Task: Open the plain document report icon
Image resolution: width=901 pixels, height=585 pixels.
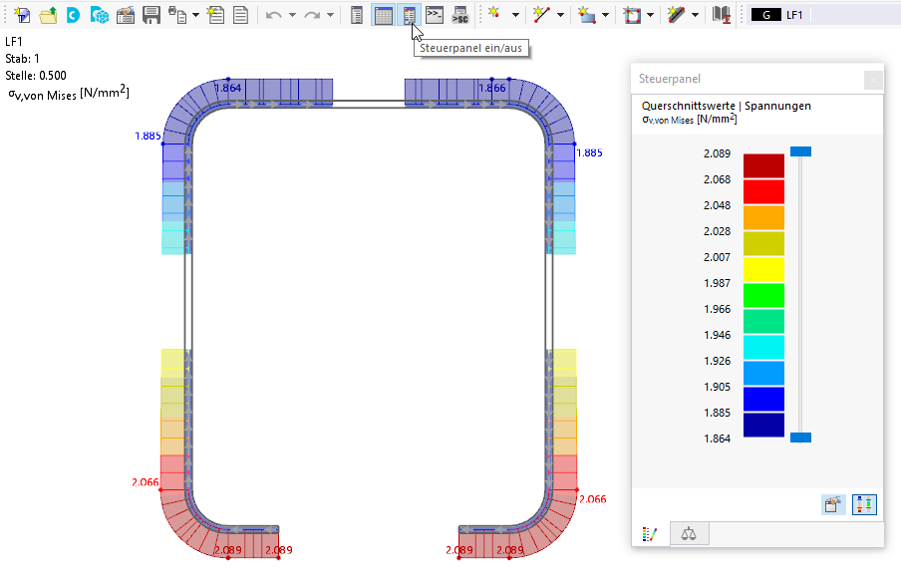Action: 241,15
